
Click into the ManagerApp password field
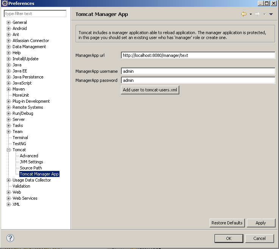coord(198,80)
